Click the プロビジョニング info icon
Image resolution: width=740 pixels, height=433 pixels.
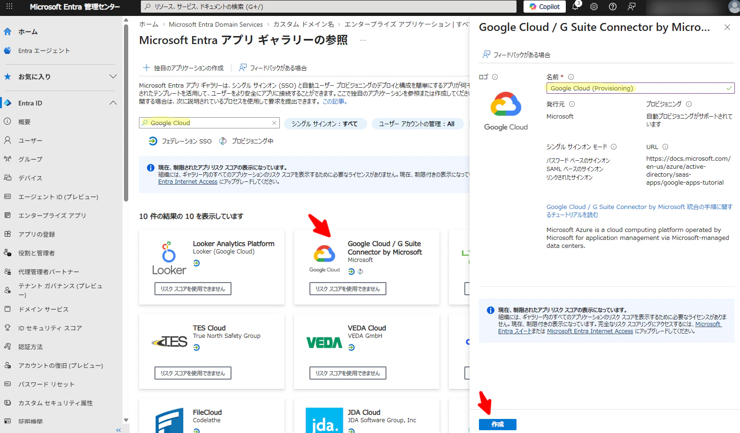coord(689,104)
